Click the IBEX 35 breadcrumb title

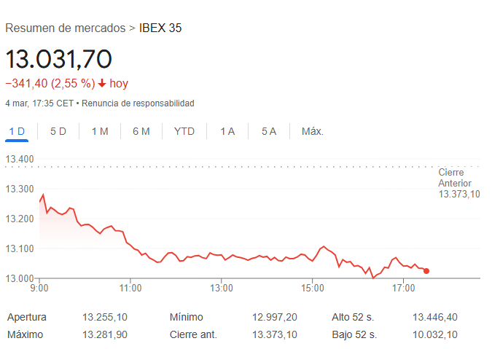160,28
